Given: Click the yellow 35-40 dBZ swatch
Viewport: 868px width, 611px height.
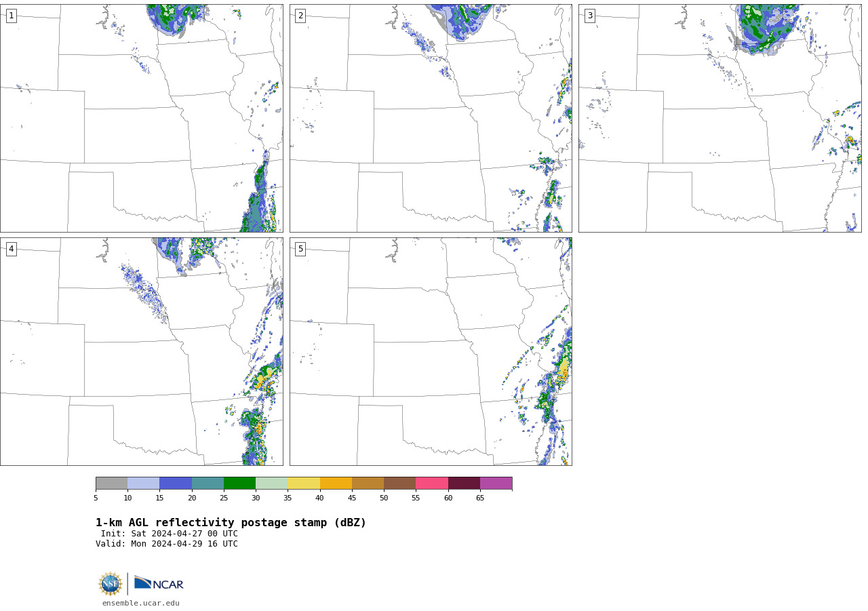Looking at the screenshot, I should (x=304, y=484).
